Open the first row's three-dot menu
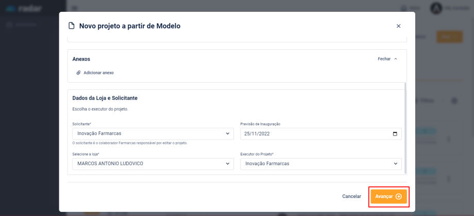This screenshot has height=216, width=474. (448, 140)
